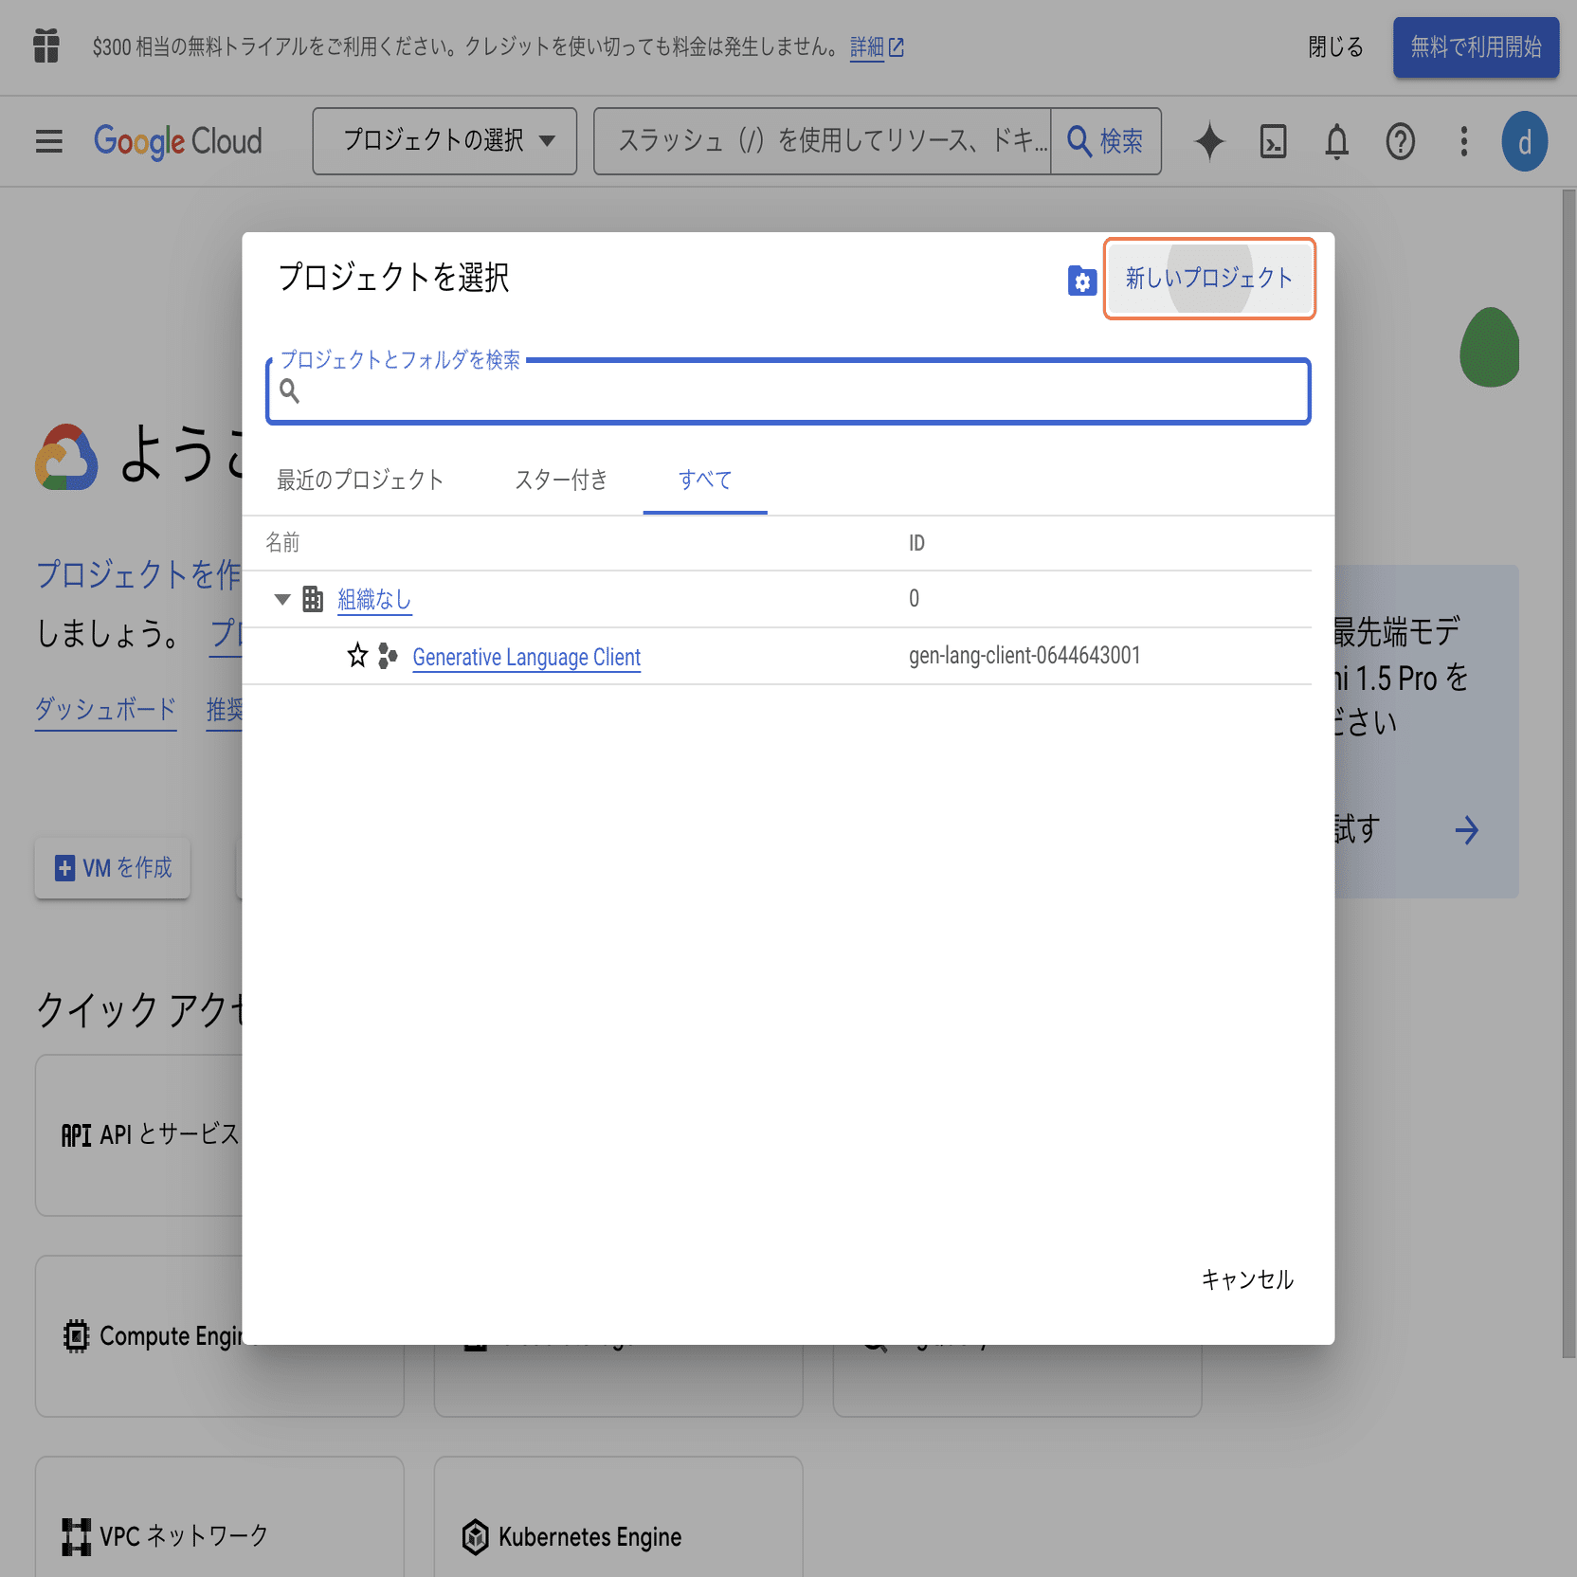Focus the プロジェクトとフォルダを検索 field
1577x1577 pixels.
[788, 390]
